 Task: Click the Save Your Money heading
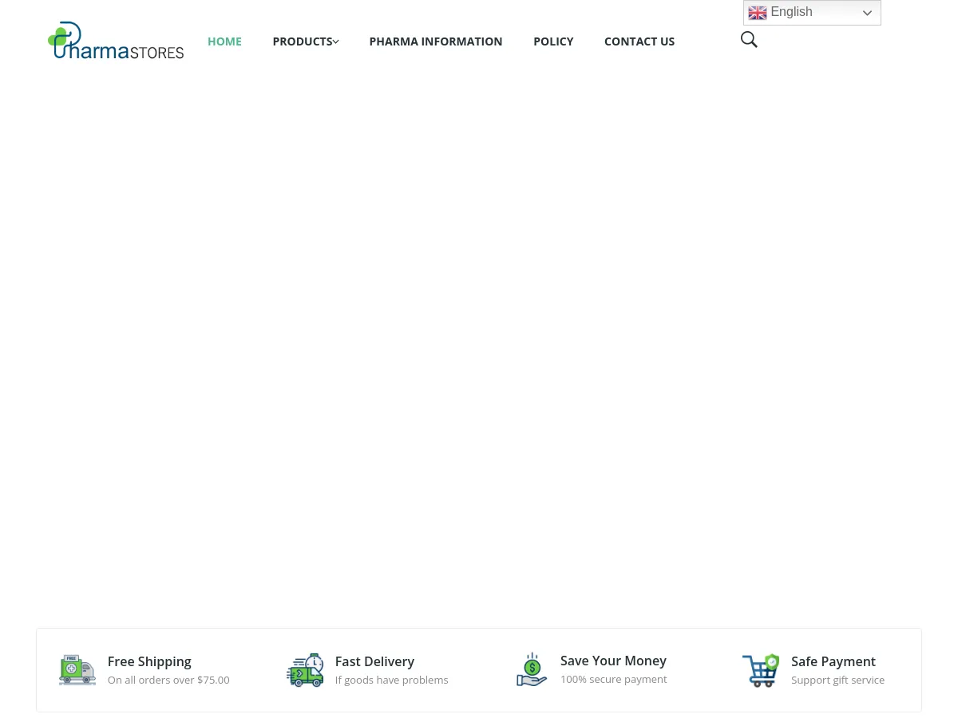tap(613, 661)
